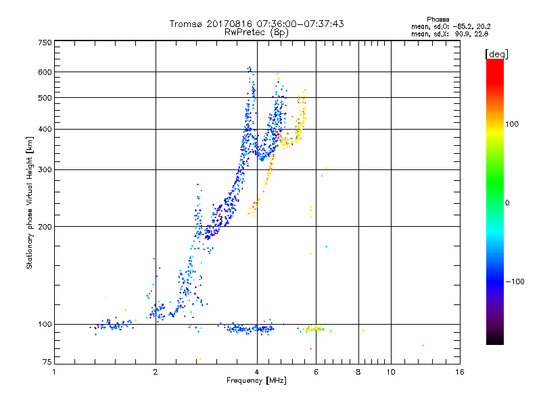Click the colorbar '-100' tick label
541x405 pixels.
515,281
